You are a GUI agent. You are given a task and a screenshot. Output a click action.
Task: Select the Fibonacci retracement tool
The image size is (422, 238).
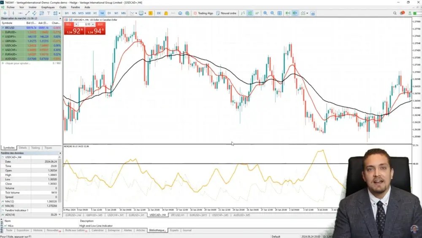click(41, 13)
